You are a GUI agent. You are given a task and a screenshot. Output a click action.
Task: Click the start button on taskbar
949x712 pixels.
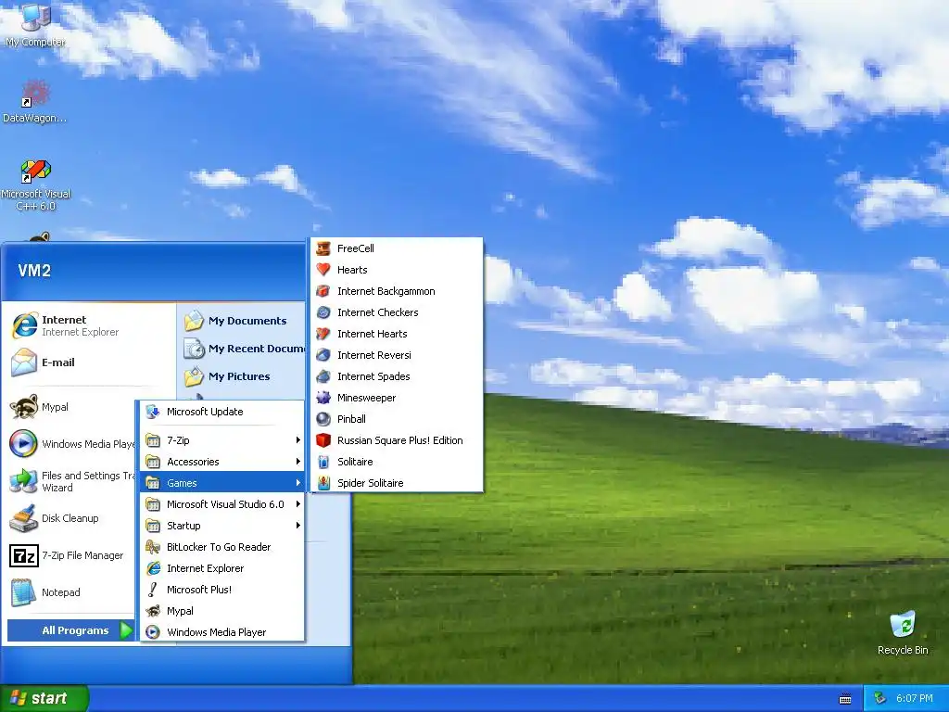click(x=44, y=698)
